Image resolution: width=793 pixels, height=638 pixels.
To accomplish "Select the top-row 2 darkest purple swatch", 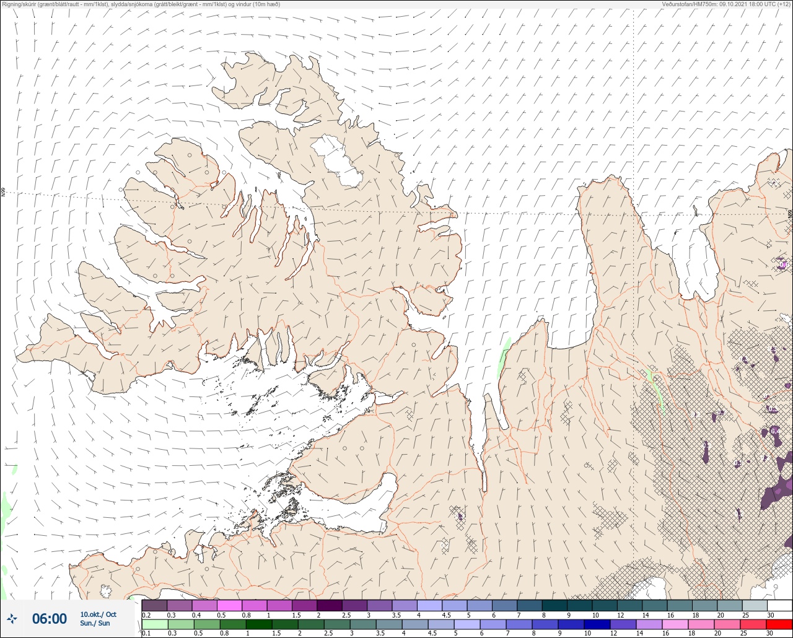I will (330, 605).
